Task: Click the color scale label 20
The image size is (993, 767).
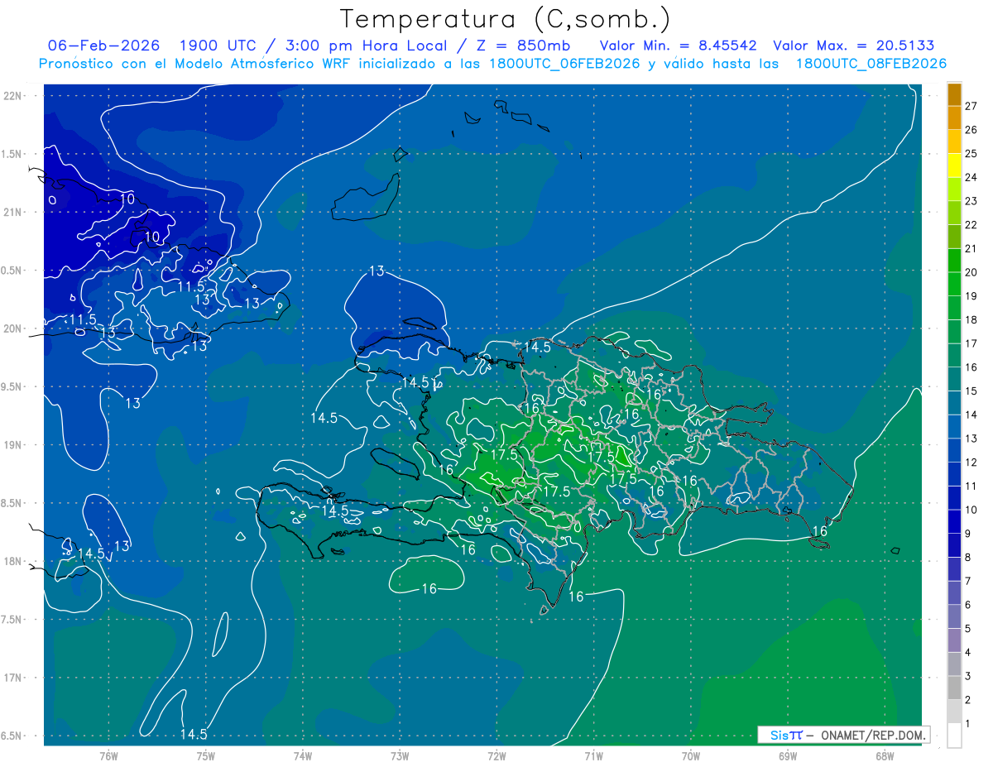Action: [971, 272]
